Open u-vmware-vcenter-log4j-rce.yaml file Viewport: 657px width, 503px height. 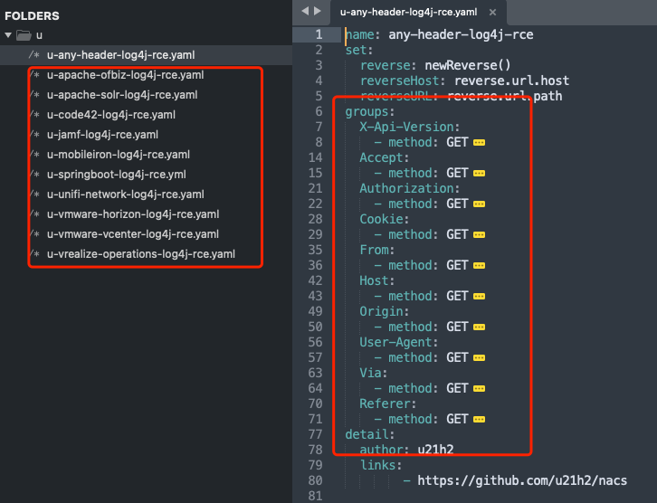(133, 234)
